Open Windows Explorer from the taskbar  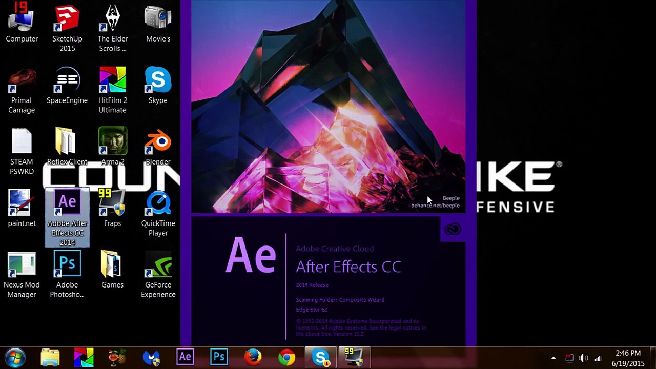[50, 357]
